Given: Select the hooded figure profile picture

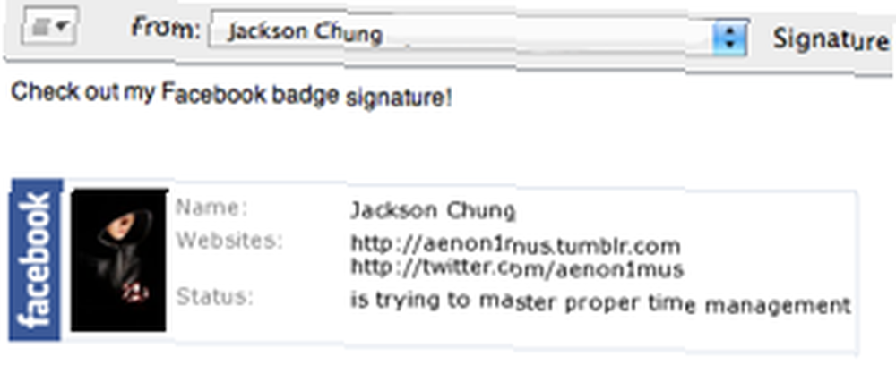Looking at the screenshot, I should tap(119, 260).
